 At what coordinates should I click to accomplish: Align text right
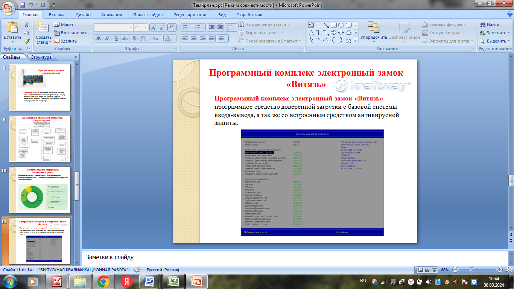click(203, 38)
